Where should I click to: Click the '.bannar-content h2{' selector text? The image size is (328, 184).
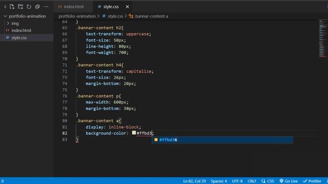coord(99,28)
